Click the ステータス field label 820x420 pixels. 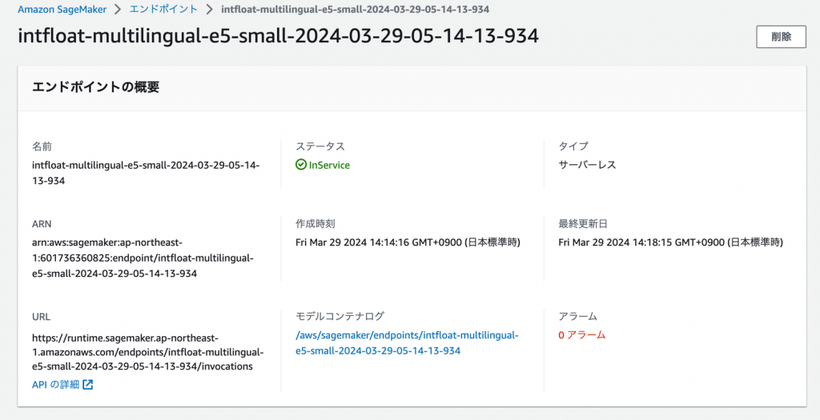(x=320, y=146)
